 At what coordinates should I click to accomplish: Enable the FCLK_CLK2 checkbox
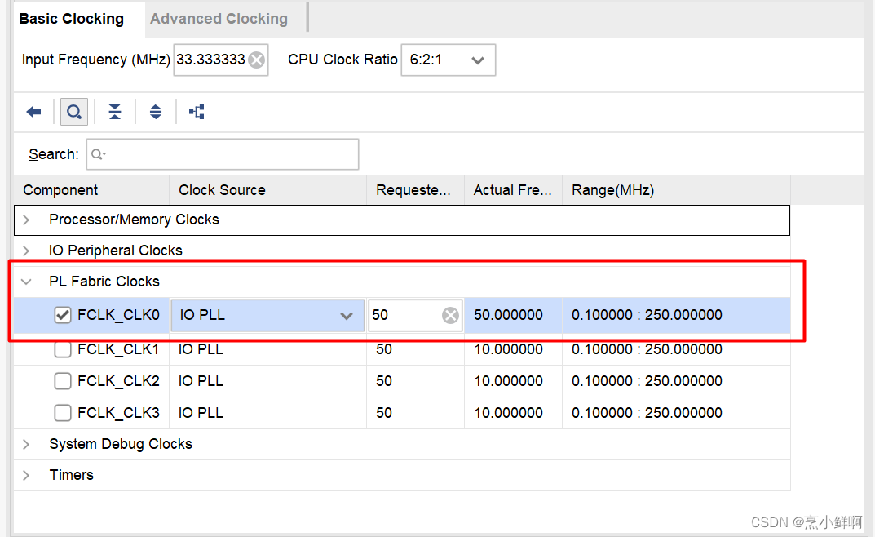(63, 381)
